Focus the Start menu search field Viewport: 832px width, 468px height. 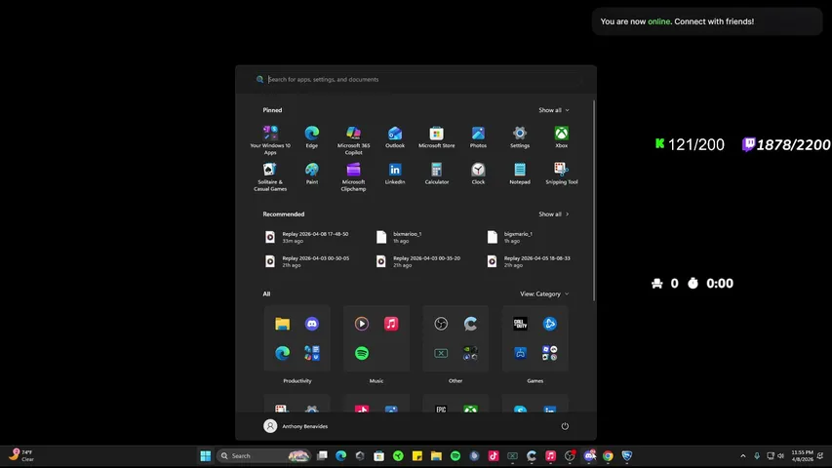pyautogui.click(x=416, y=80)
